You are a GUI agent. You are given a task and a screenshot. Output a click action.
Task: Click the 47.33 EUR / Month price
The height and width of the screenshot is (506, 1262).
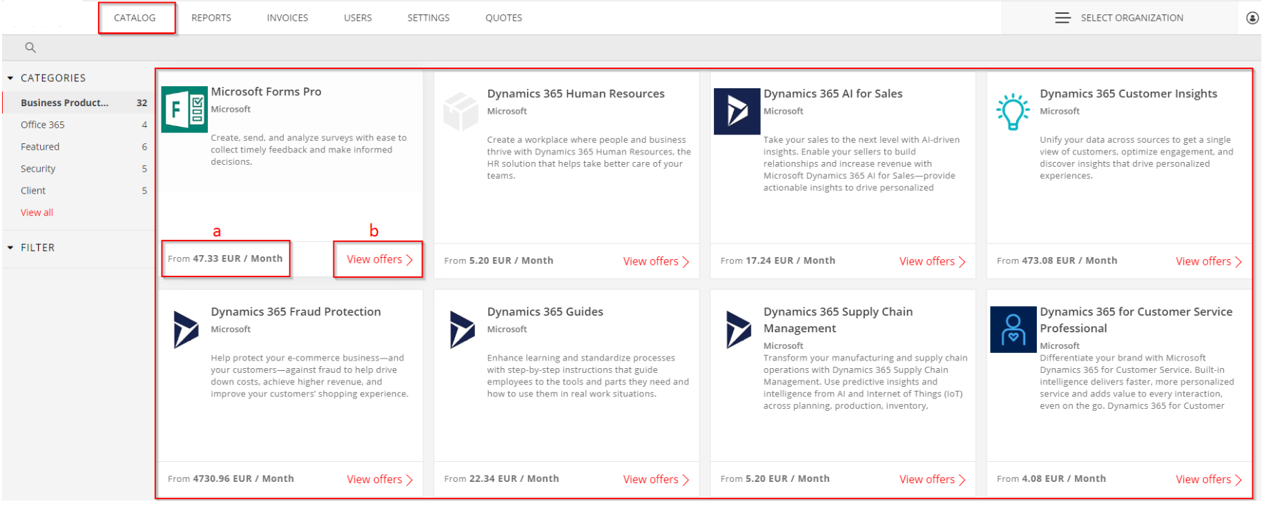(x=237, y=259)
